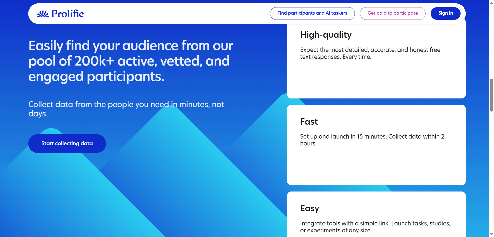The width and height of the screenshot is (494, 237).
Task: Click the High-quality card heading
Action: point(326,35)
